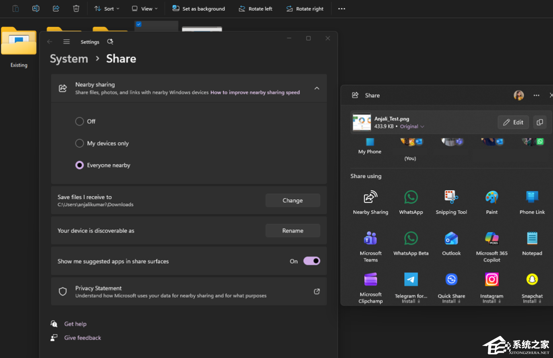Share image to Notepad
The image size is (553, 358).
pyautogui.click(x=532, y=244)
